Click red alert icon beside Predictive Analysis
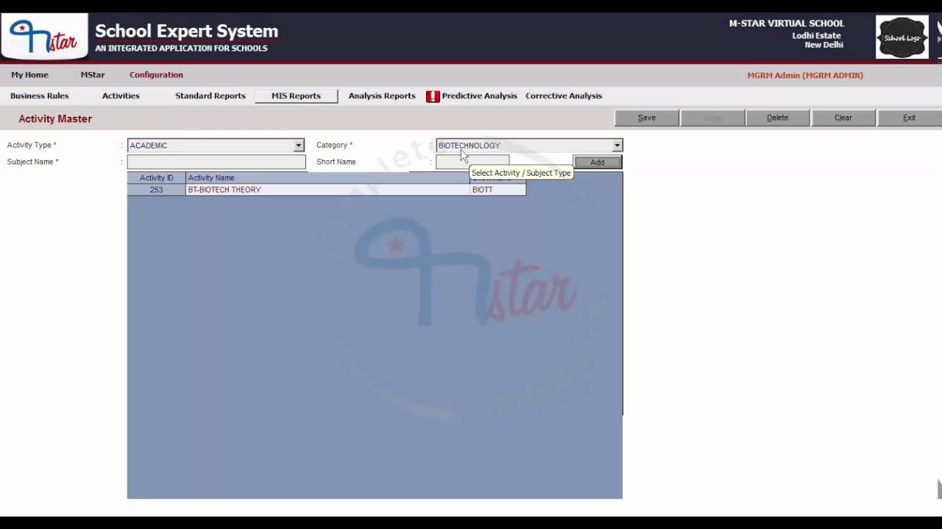 point(433,96)
